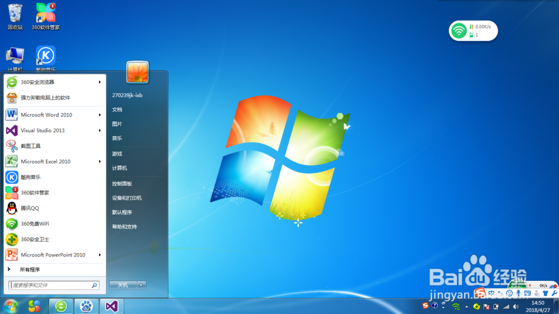
Task: Click the user account flower picture
Action: click(138, 72)
